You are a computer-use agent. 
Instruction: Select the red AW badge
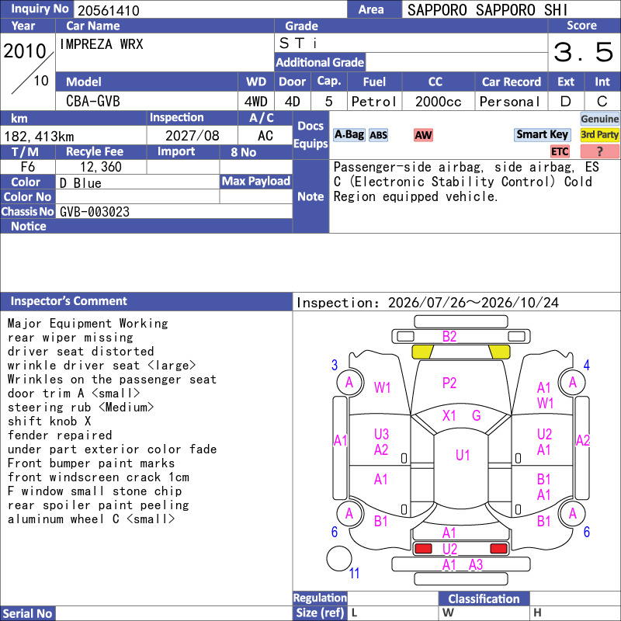point(423,135)
